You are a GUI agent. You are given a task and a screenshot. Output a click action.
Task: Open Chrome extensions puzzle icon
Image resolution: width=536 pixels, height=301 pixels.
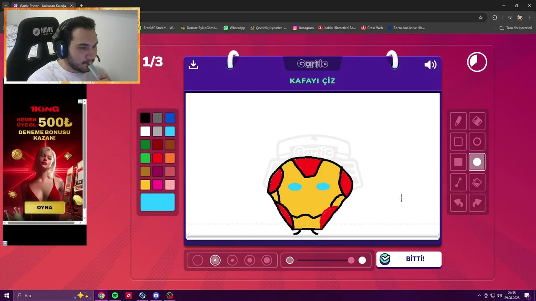point(495,18)
